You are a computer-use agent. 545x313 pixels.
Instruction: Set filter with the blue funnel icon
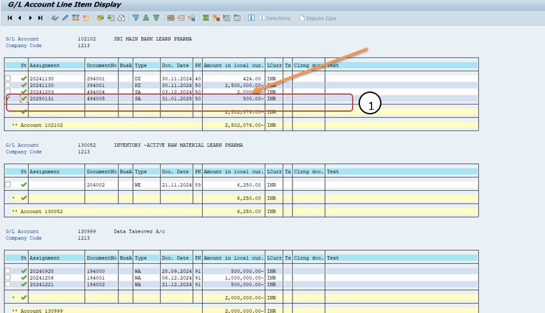coord(135,18)
